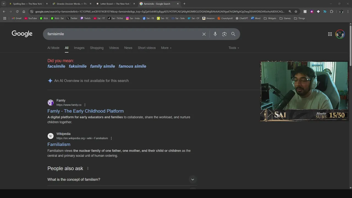This screenshot has width=352, height=198.
Task: Open the Sai - TikTok bookmark
Action: coord(115,18)
